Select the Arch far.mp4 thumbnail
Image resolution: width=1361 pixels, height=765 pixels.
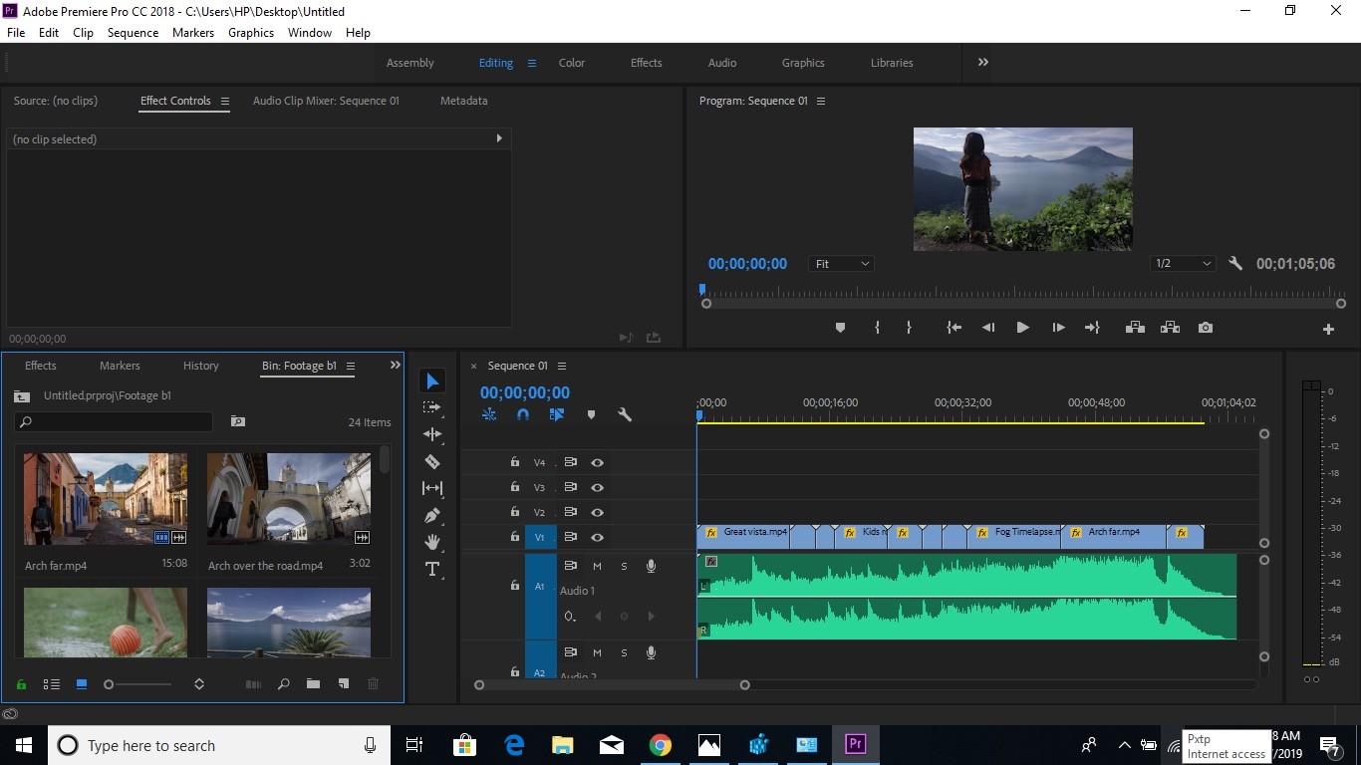click(106, 499)
